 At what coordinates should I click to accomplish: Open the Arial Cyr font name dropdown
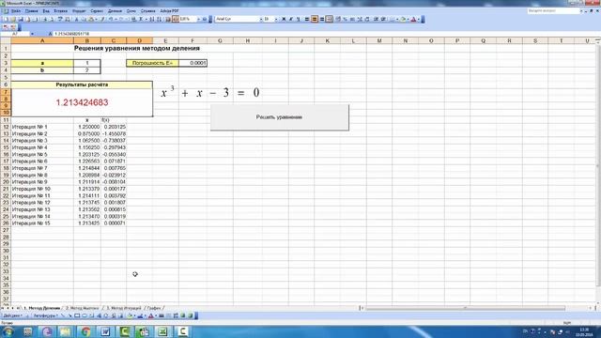(x=261, y=19)
